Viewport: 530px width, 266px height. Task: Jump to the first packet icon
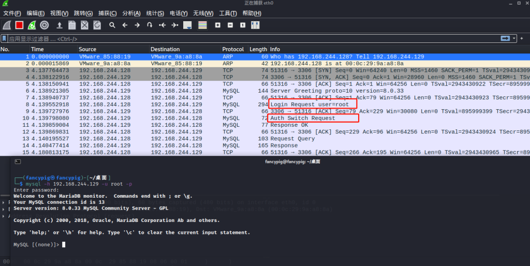pos(163,25)
